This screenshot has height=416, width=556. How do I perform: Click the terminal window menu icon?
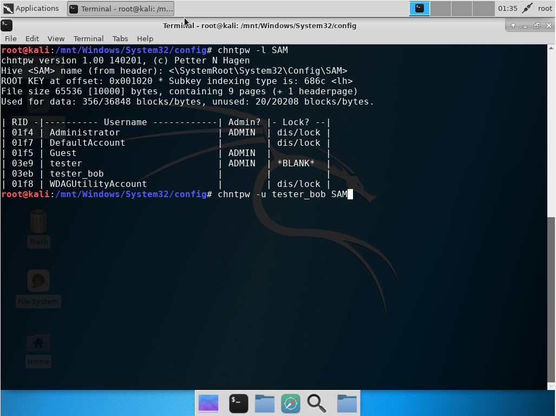6,25
